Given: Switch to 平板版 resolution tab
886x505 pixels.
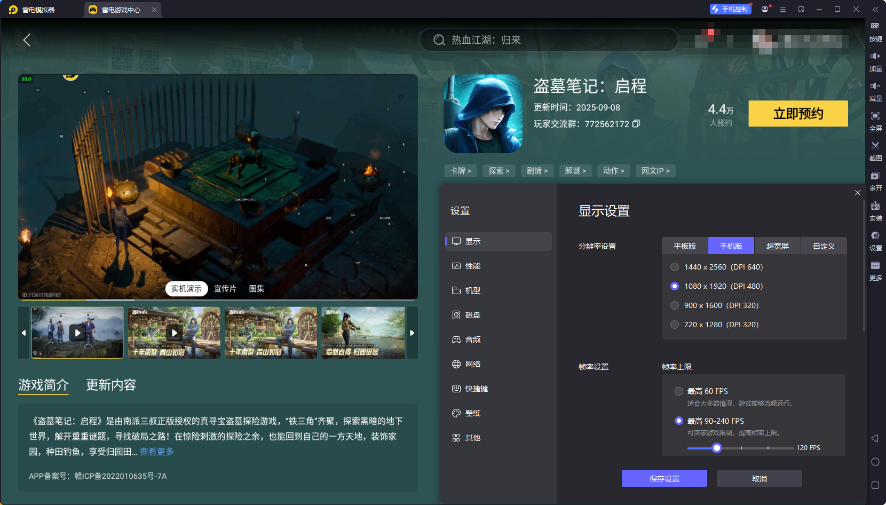Looking at the screenshot, I should pos(685,246).
